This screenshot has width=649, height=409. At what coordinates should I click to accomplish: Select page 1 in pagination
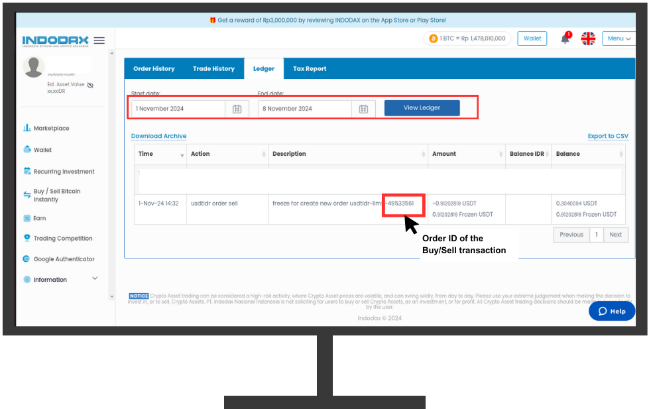(597, 235)
